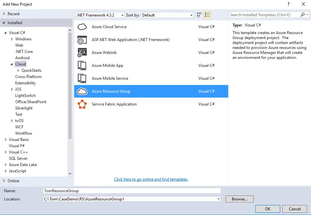The height and width of the screenshot is (215, 311).
Task: Select the Azure Cloud Service cloud icon
Action: click(x=82, y=27)
